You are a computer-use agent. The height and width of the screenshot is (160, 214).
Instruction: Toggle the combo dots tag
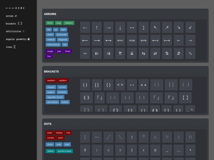pos(50,138)
